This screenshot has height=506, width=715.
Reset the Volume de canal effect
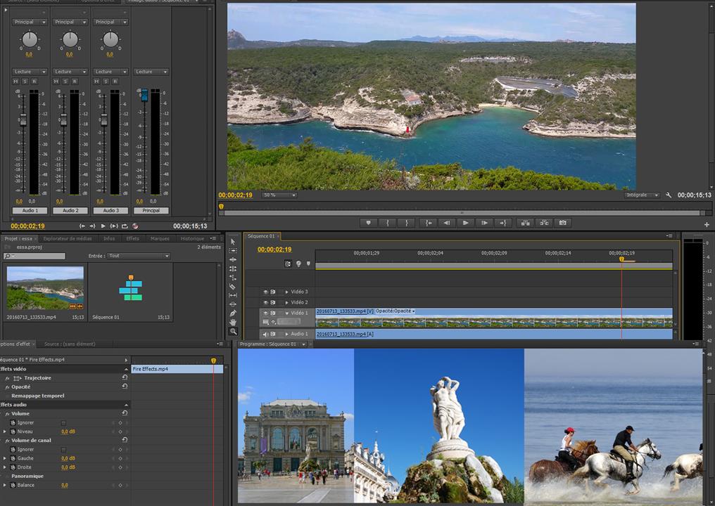tap(125, 440)
